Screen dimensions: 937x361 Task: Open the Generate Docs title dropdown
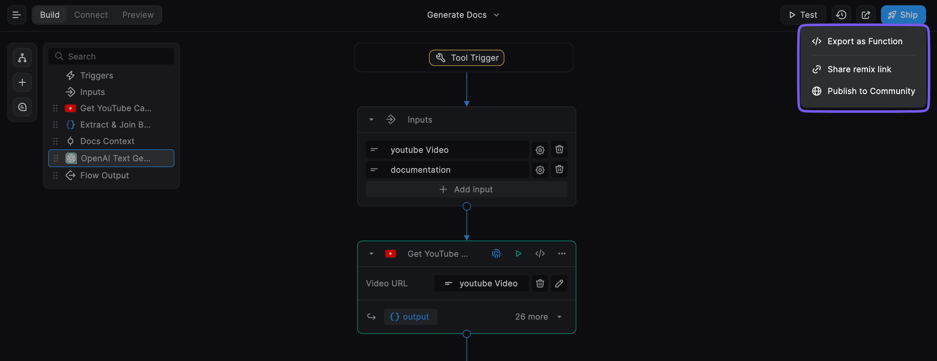463,15
